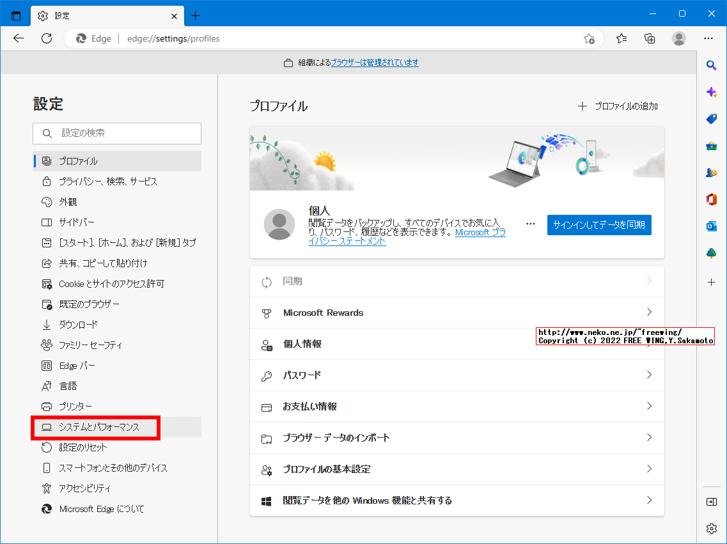Open the Collections panel

pyautogui.click(x=650, y=38)
